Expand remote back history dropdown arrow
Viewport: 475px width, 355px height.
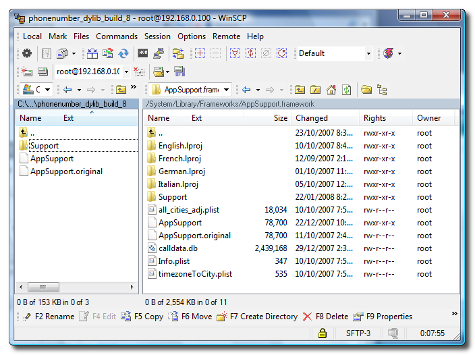pos(258,90)
